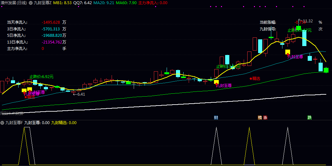Click the 漳州发展(日线) period title
The image size is (332, 166).
point(14,3)
